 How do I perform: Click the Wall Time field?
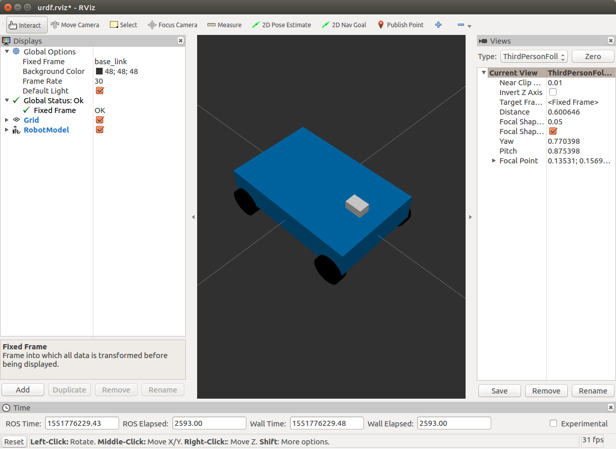click(x=327, y=423)
